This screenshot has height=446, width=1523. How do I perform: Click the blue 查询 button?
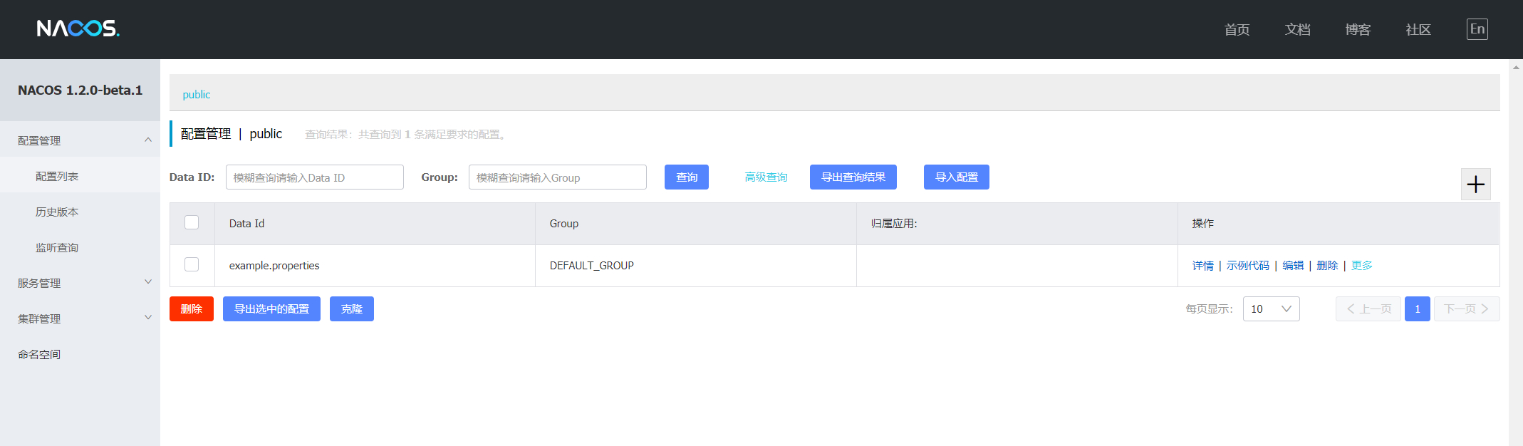[x=687, y=177]
